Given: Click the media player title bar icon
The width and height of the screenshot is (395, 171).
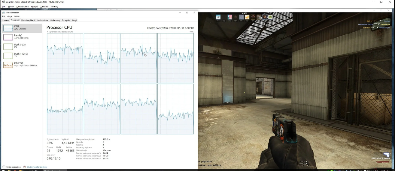Looking at the screenshot, I should (x=3, y=2).
